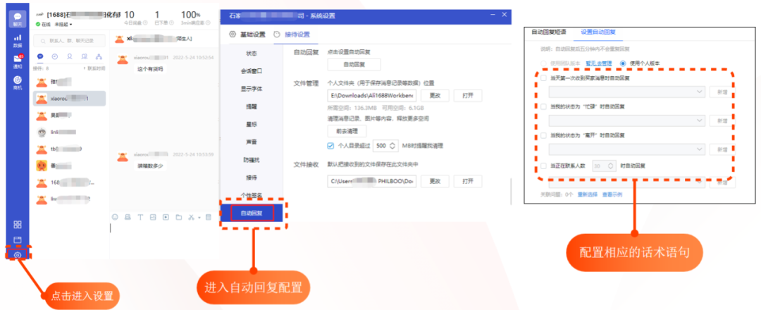This screenshot has width=761, height=310.
Task: Select the 使用个人版本 radio button
Action: point(622,63)
